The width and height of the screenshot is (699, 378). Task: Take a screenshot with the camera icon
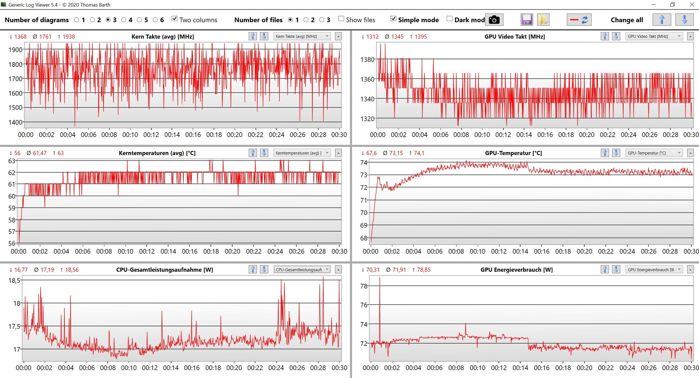494,20
